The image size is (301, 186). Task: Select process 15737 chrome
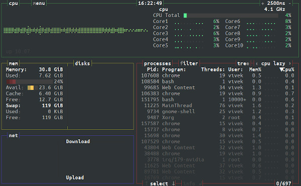(218, 130)
